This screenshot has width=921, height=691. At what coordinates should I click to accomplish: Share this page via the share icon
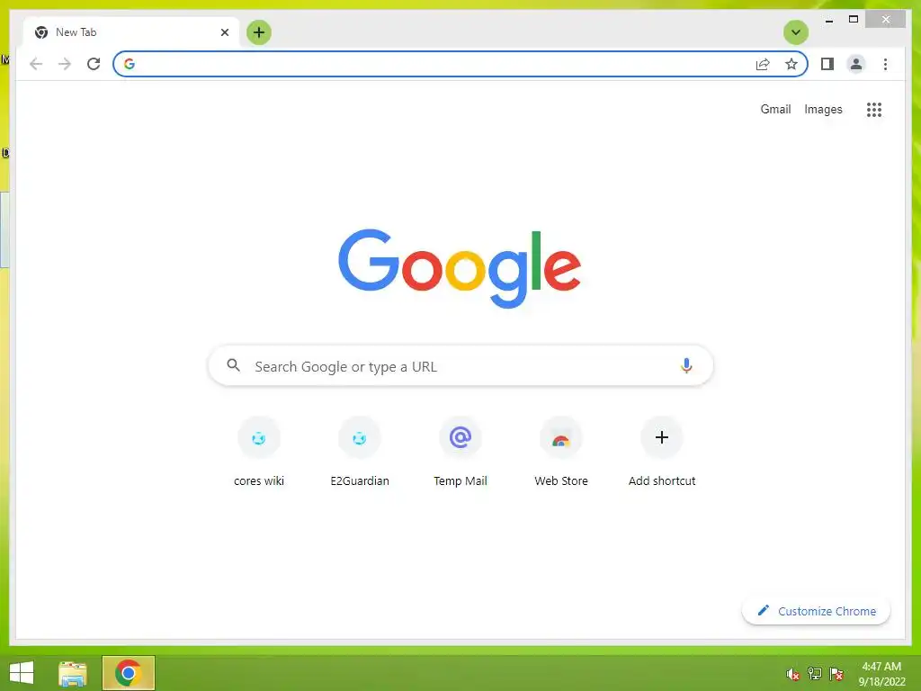[763, 64]
